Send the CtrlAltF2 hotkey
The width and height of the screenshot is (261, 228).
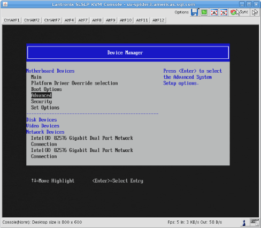tap(32, 20)
